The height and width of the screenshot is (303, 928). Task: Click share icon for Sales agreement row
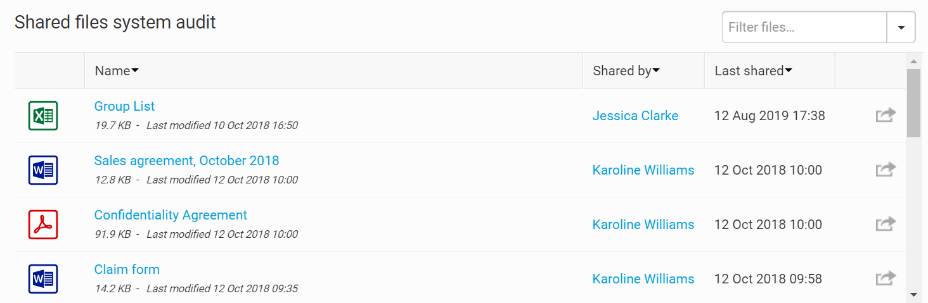(886, 170)
